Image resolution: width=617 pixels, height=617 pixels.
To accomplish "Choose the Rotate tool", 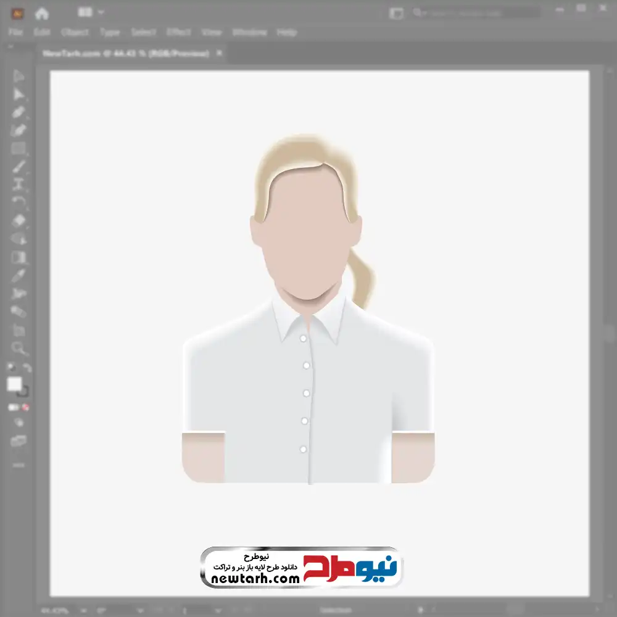I will point(18,202).
